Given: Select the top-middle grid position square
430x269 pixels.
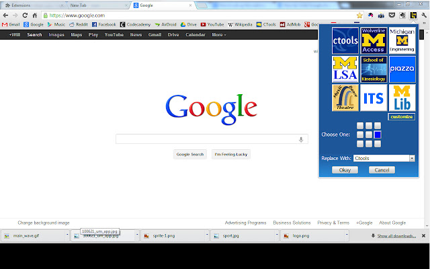Looking at the screenshot, I should pos(369,126).
